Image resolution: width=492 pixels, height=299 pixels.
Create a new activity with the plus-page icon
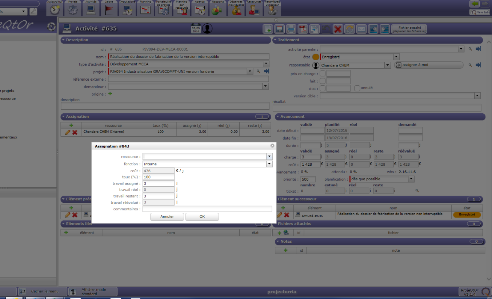pos(268,29)
